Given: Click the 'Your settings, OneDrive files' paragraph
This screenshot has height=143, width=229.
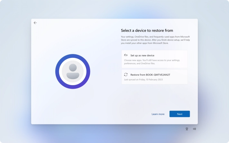Looking at the screenshot, I should 155,40.
